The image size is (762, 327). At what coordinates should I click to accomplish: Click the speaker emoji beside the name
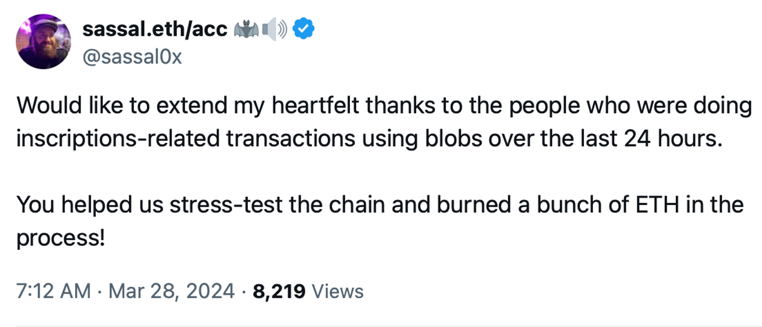click(274, 29)
